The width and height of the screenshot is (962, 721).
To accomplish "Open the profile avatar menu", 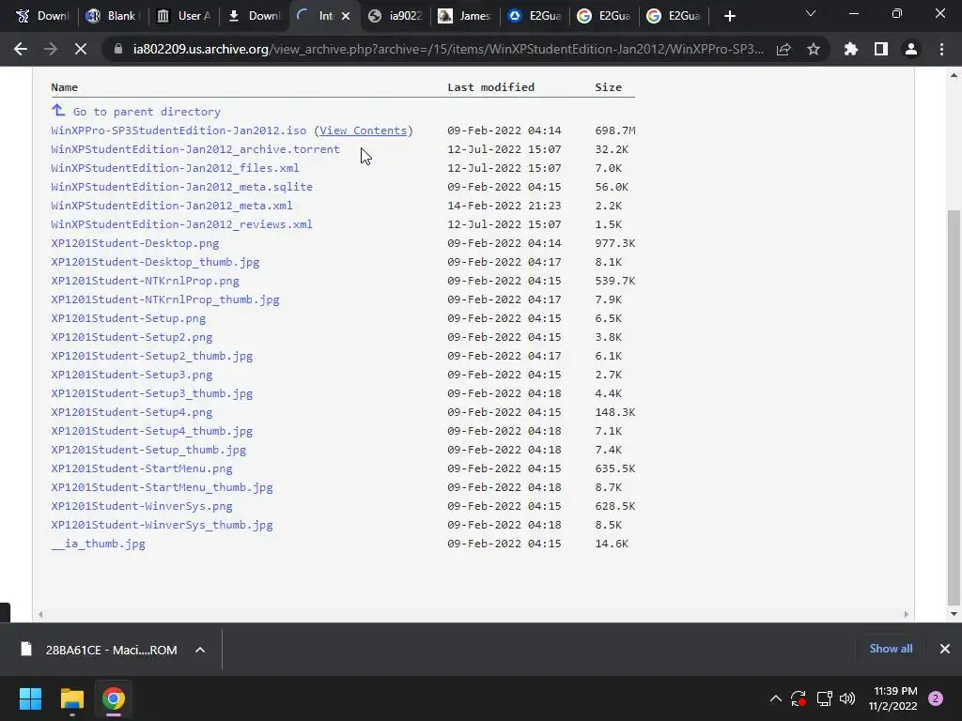I will (911, 49).
